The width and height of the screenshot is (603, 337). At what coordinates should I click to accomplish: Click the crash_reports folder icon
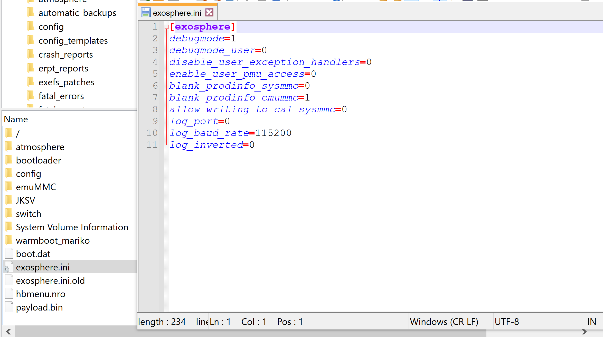(x=31, y=54)
